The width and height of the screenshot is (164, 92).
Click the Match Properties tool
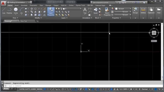pos(107,12)
